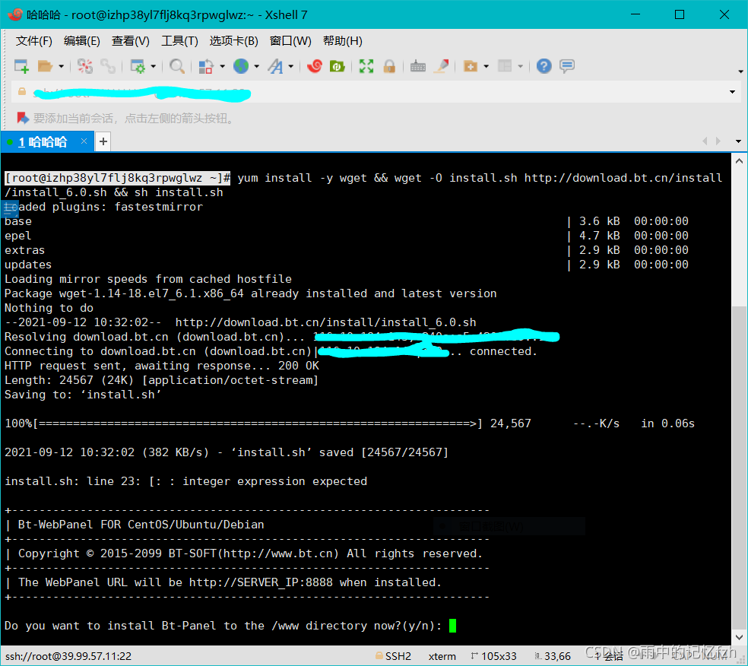Screen dimensions: 748x666
Task: Click ssh://root@39.99.57.11:22 in status bar
Action: [x=68, y=656]
